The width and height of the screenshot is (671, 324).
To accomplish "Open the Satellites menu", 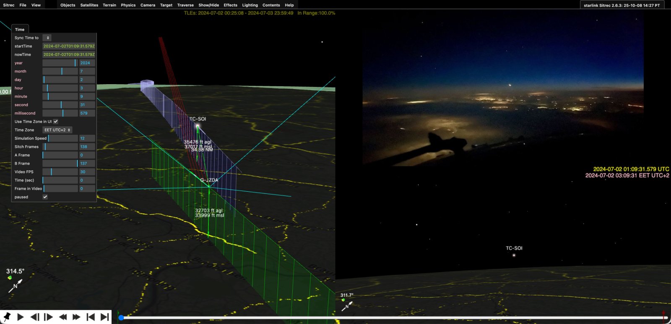I will (x=89, y=5).
